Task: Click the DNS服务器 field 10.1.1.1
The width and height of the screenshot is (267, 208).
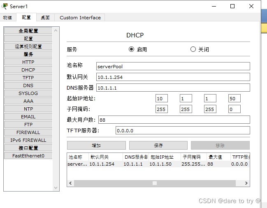Action: [x=173, y=88]
